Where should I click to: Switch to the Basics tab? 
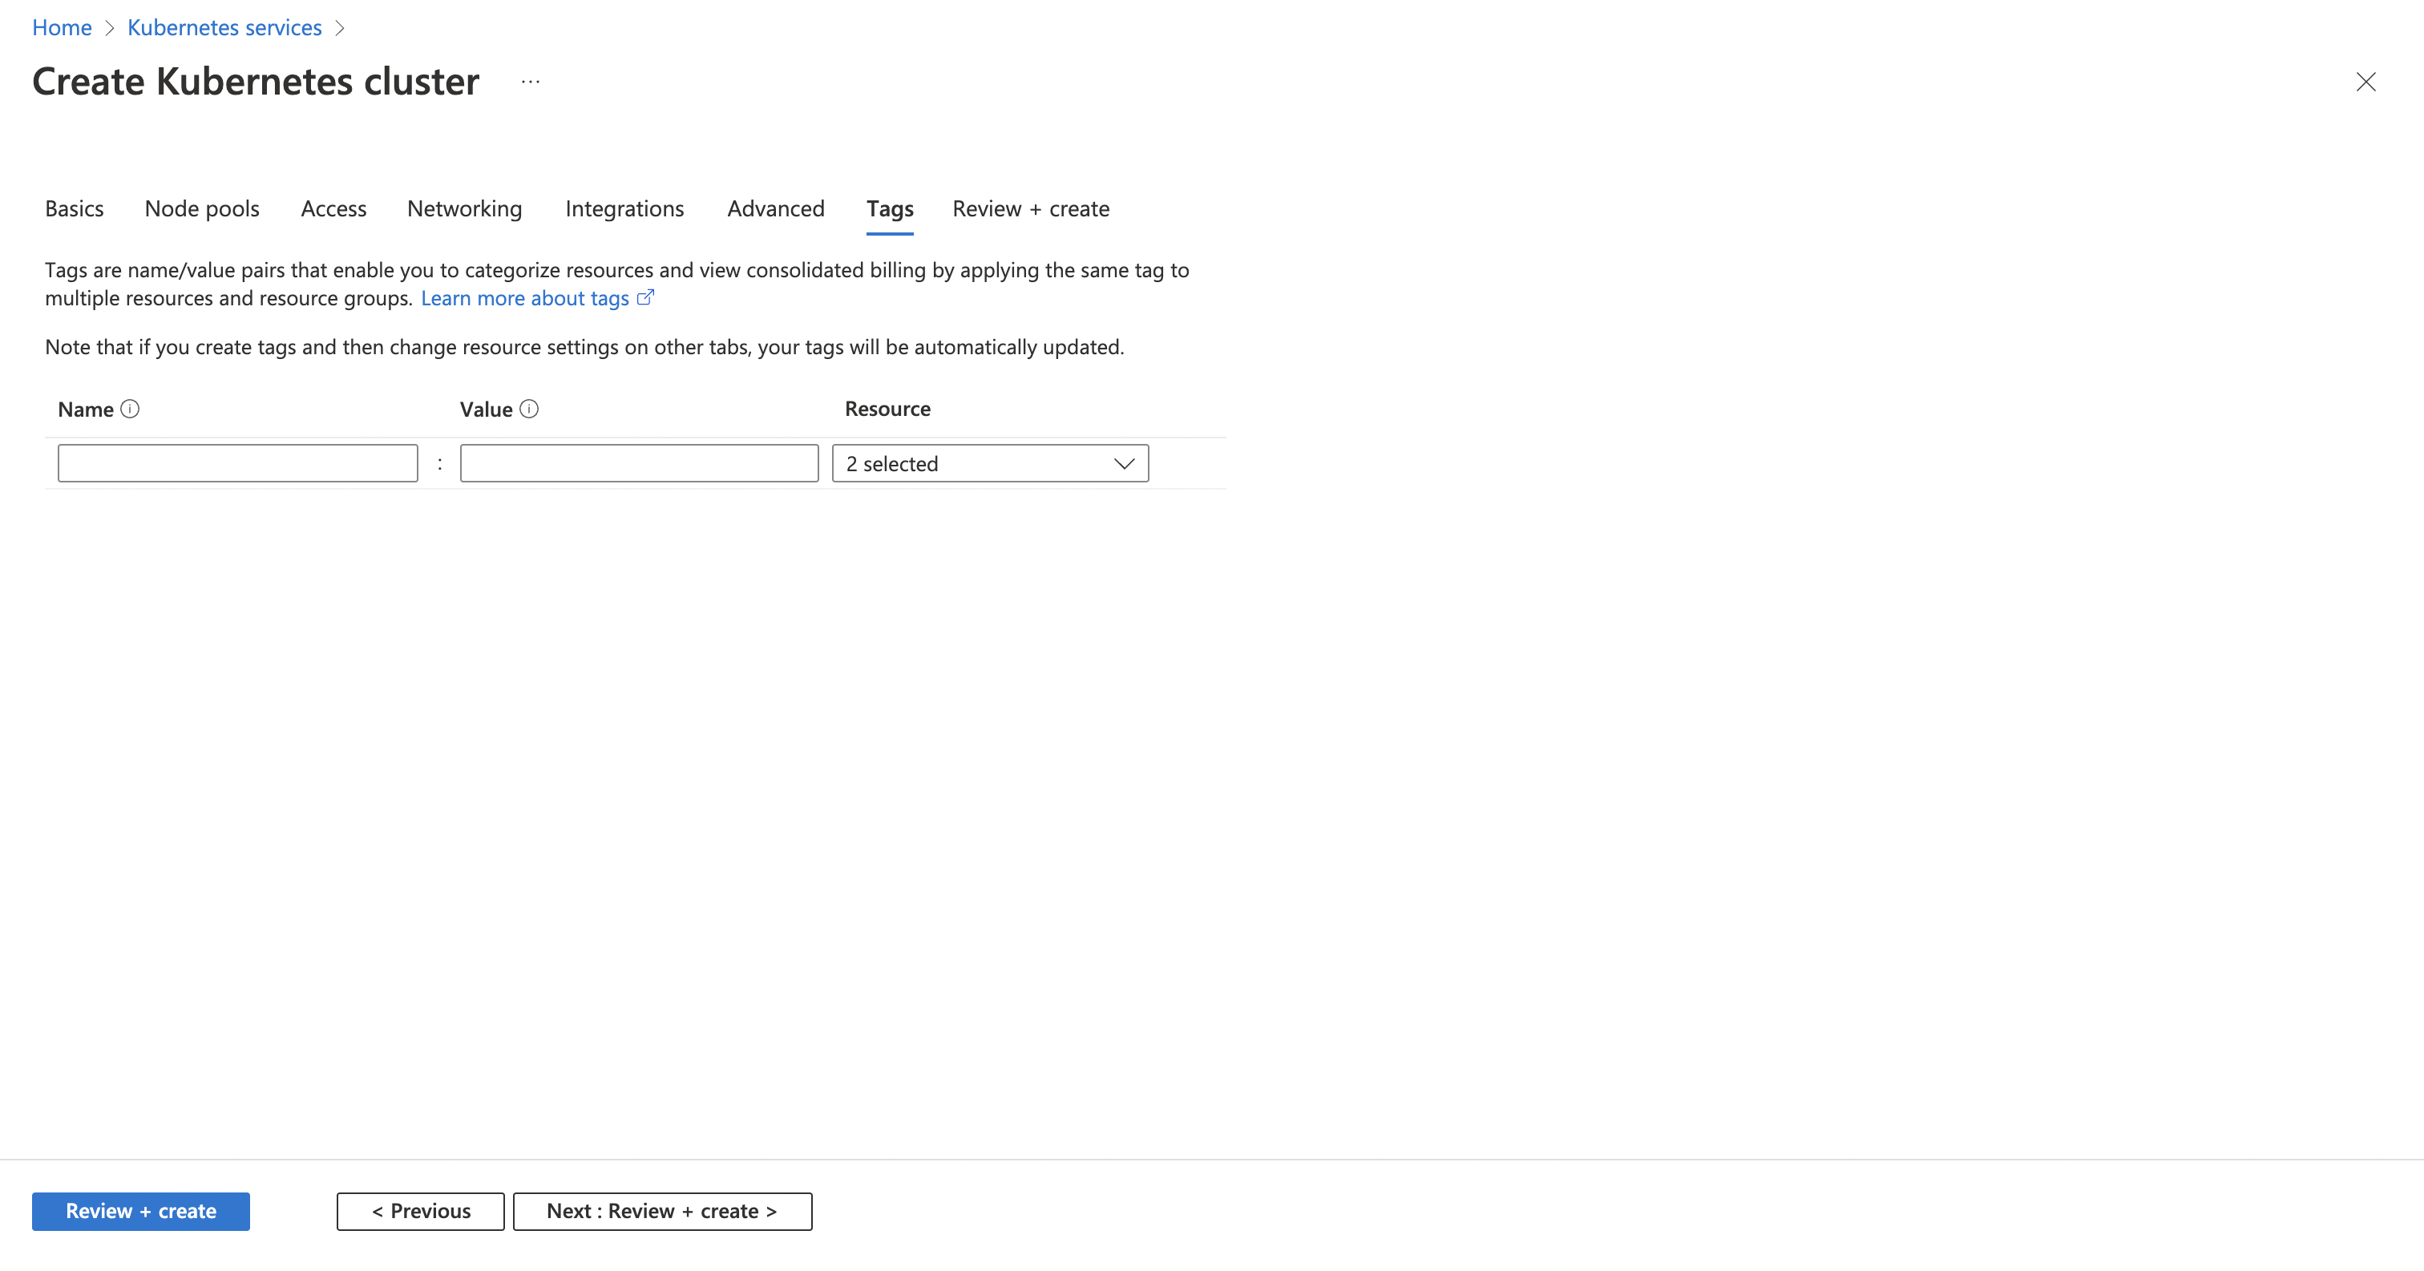75,209
